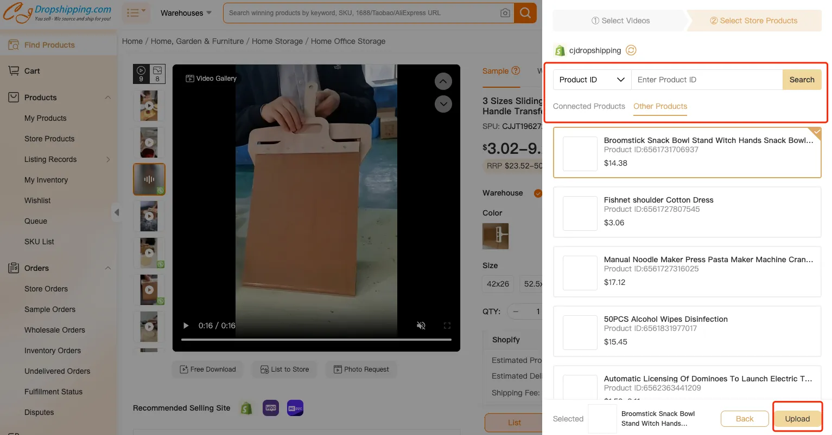Refresh the cjdropshipping store connection icon
The height and width of the screenshot is (435, 832).
pyautogui.click(x=631, y=50)
